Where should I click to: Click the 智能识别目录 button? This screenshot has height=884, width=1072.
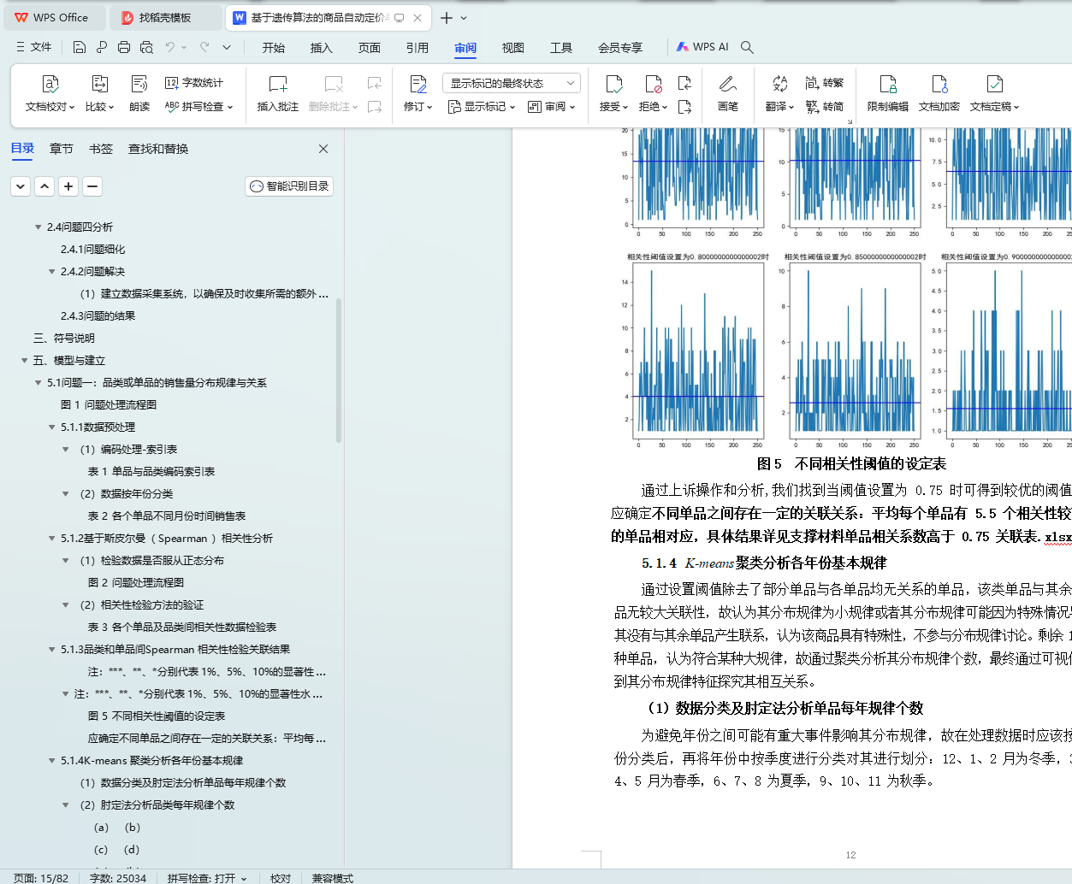tap(289, 186)
